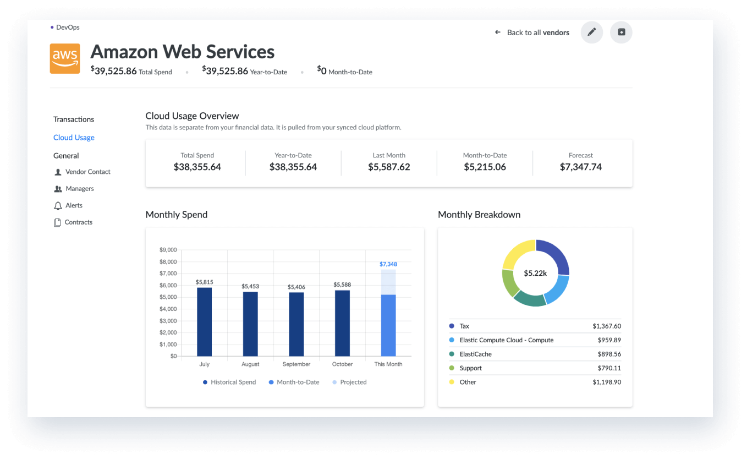Click the Amazon Web Services title

[183, 52]
